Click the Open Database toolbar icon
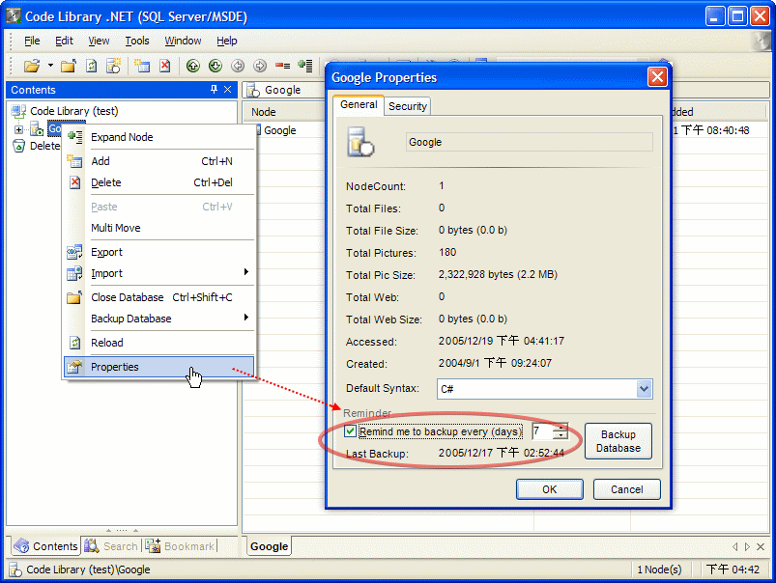 coord(32,66)
